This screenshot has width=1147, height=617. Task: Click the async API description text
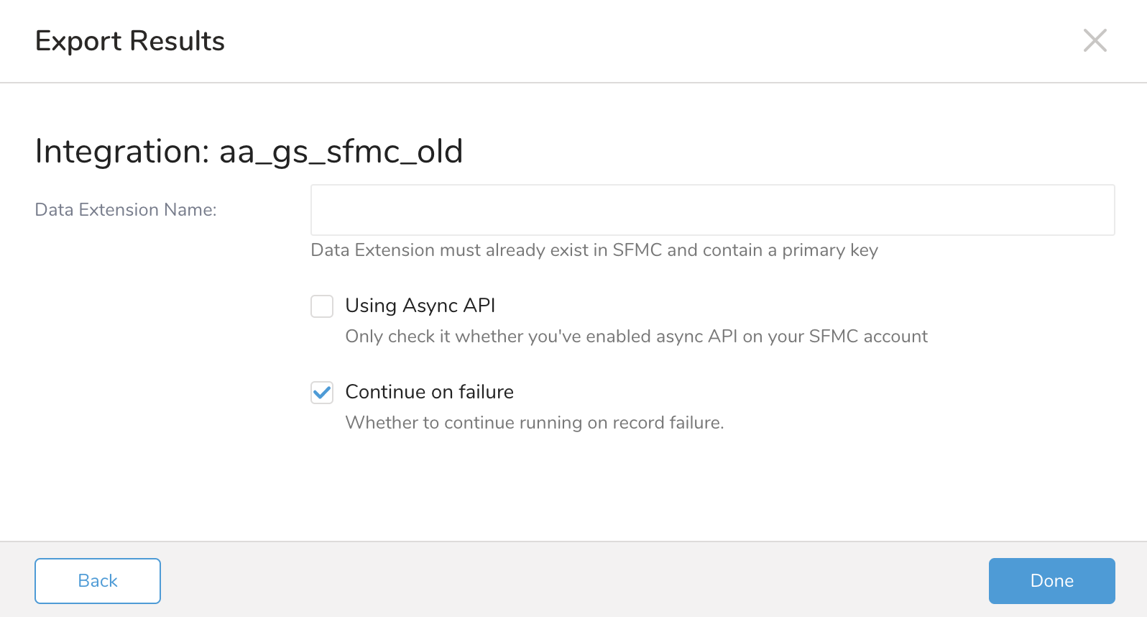tap(636, 337)
